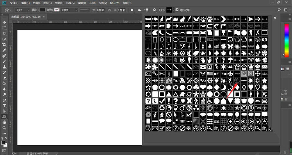The image size is (292, 155).
Task: Switch to the 未标题-1 document tab
Action: (x=26, y=17)
